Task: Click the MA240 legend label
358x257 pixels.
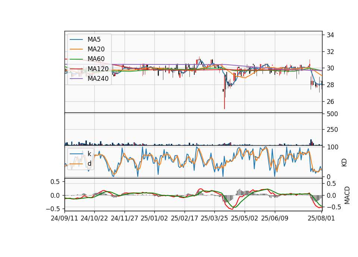Action: 98,79
